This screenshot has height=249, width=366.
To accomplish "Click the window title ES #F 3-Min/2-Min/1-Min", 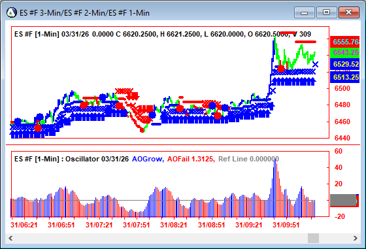I will (84, 13).
